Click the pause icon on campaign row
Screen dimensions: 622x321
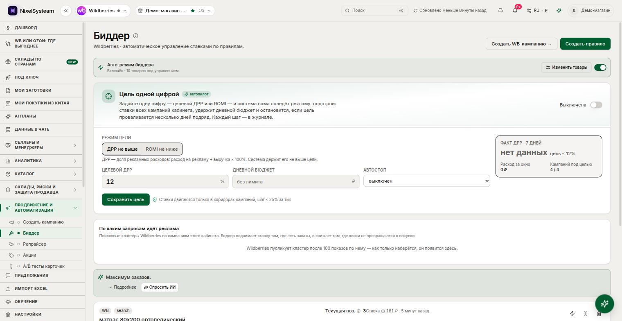586,314
